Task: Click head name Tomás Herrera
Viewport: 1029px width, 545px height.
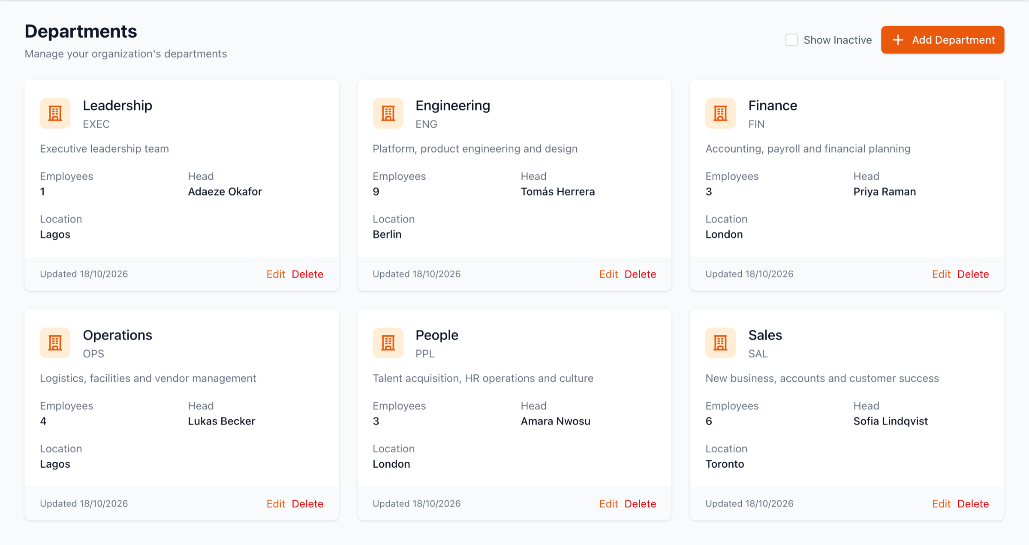Action: point(558,192)
